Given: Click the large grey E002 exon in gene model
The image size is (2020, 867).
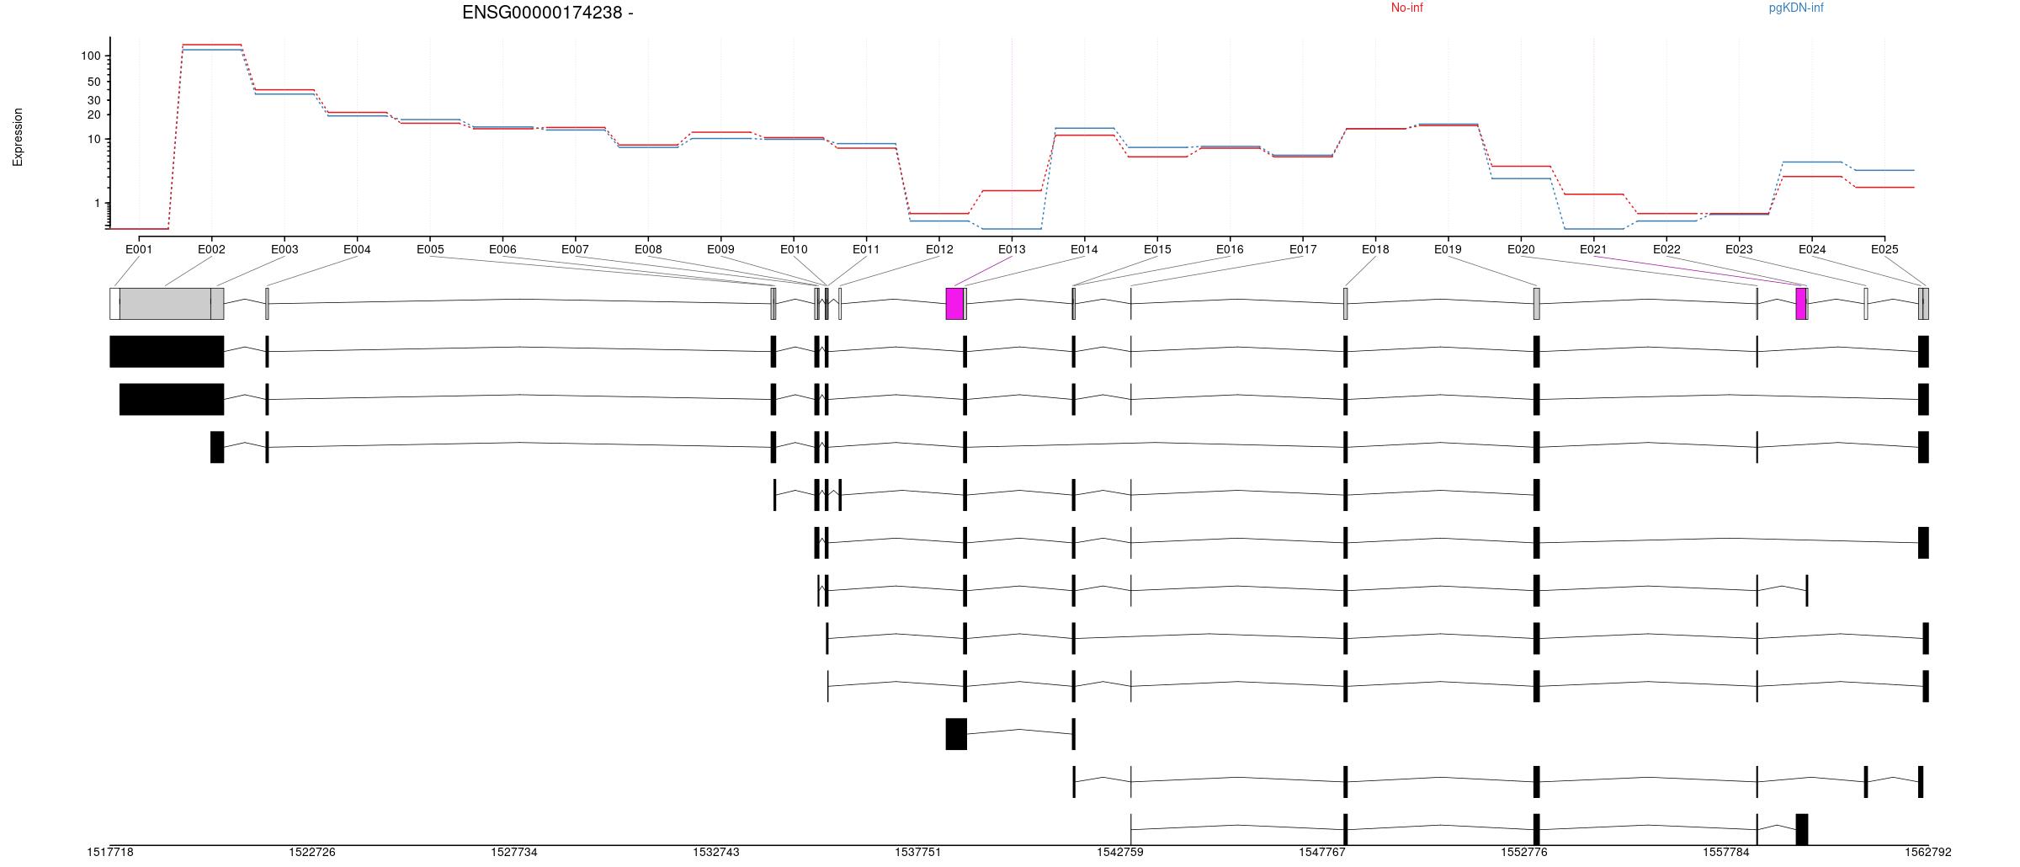Looking at the screenshot, I should (x=165, y=304).
